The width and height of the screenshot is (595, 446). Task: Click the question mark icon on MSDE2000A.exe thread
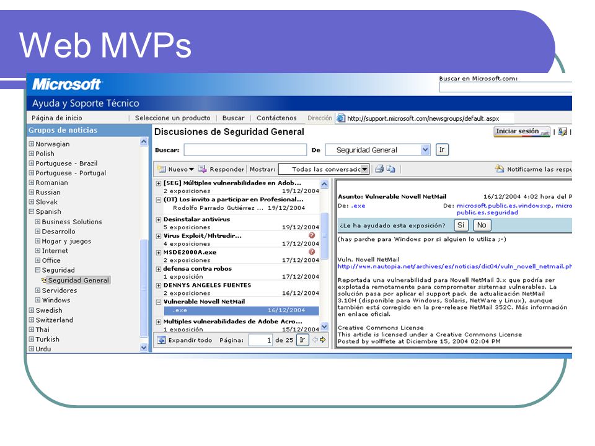pyautogui.click(x=312, y=252)
